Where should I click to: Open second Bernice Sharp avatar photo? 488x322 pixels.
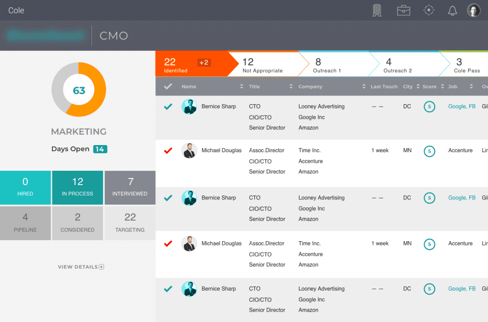189,198
